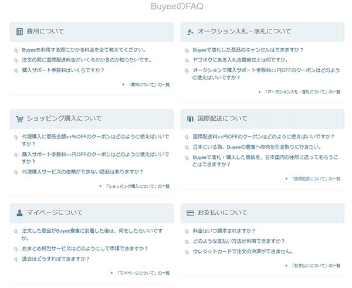This screenshot has height=288, width=352.
Task: View 「お支払いについて」の一覧 link
Action: [316, 266]
